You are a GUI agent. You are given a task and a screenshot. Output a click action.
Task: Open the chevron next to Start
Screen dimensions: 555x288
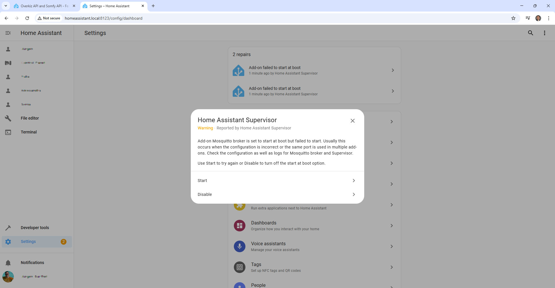(x=354, y=181)
